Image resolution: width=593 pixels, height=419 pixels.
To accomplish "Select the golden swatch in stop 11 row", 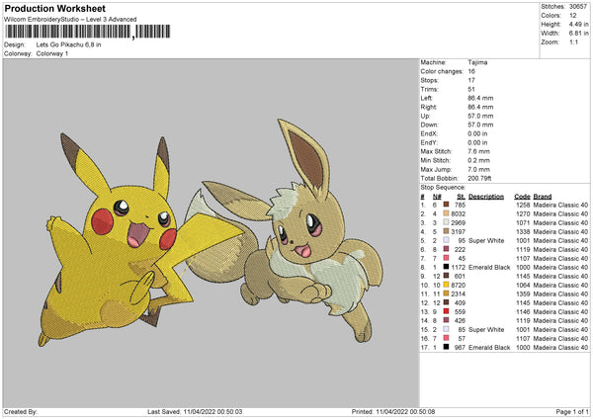I will coord(448,293).
